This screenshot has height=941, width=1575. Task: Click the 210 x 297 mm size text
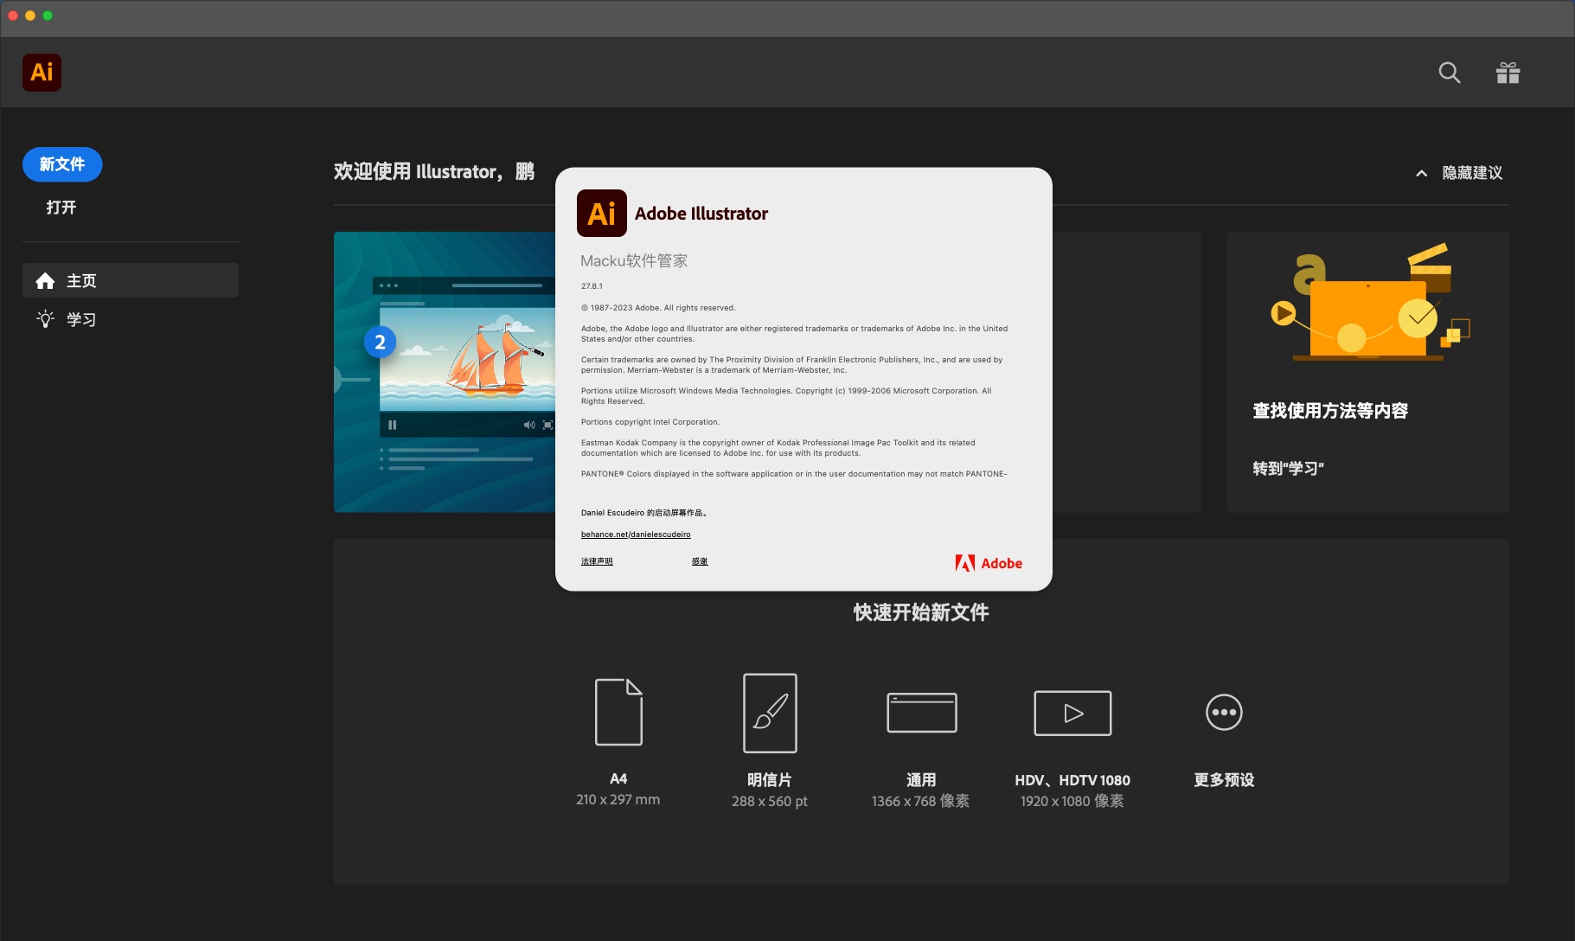pos(618,800)
